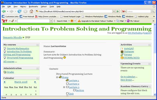157x100 pixels.
Task: Click the Forums activity icon
Action: (x=122, y=55)
